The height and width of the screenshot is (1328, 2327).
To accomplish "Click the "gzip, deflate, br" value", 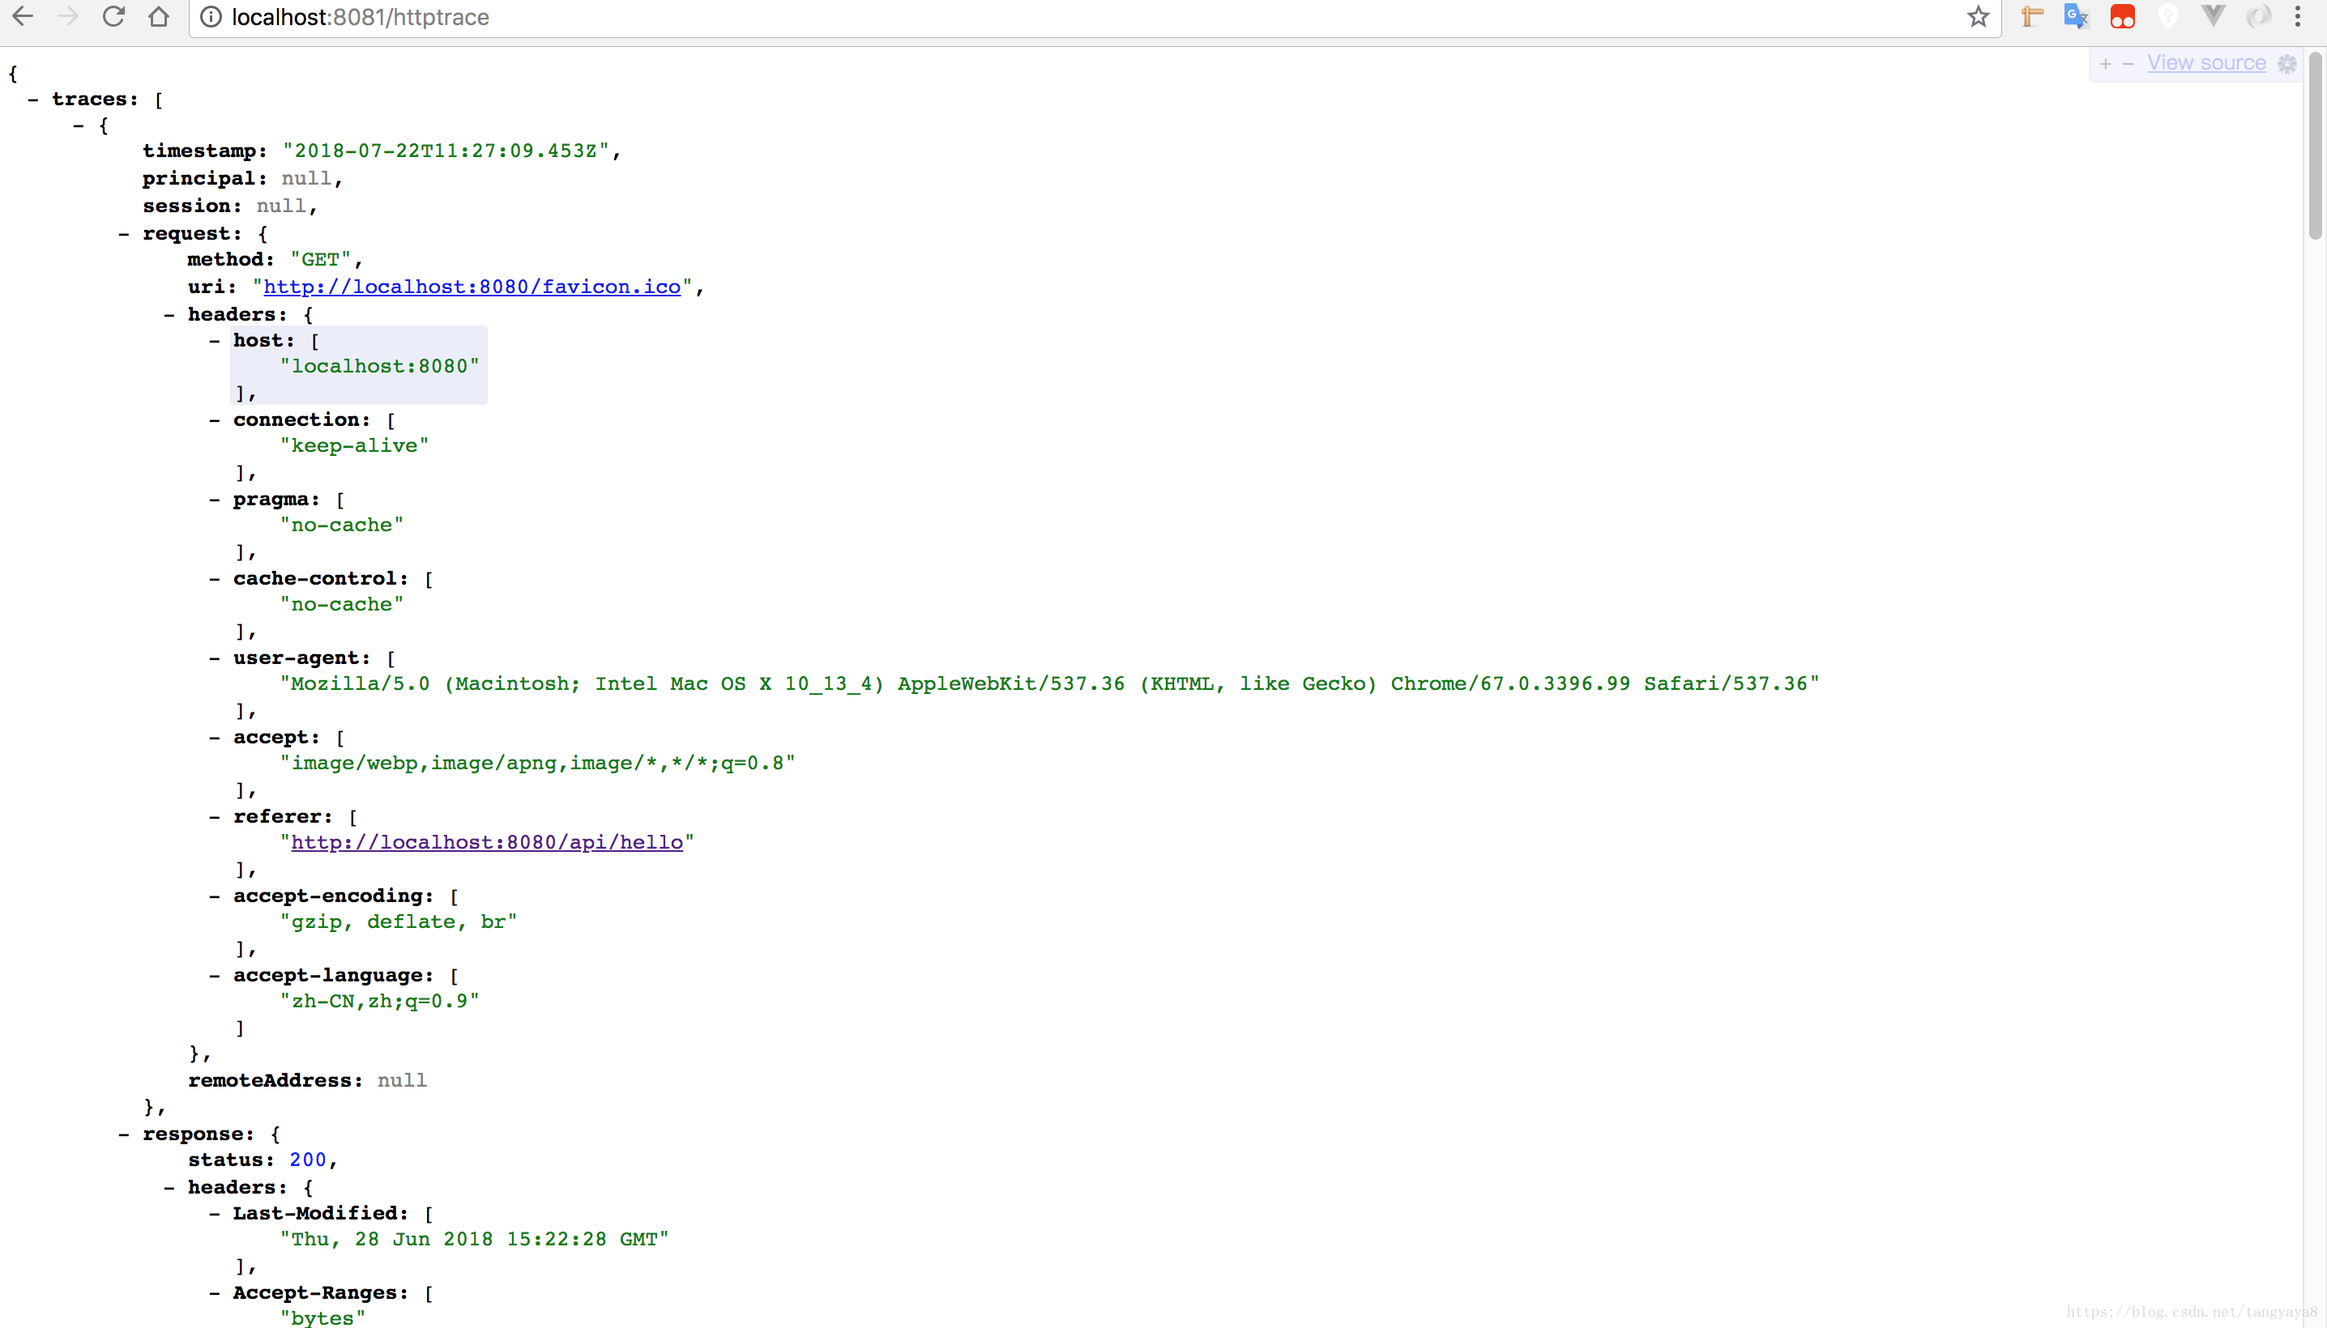I will click(399, 922).
